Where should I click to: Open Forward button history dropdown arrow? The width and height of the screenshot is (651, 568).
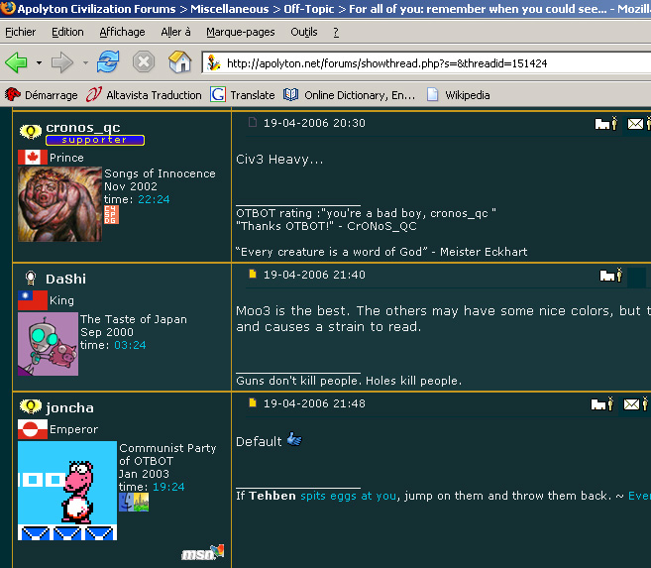click(x=84, y=63)
